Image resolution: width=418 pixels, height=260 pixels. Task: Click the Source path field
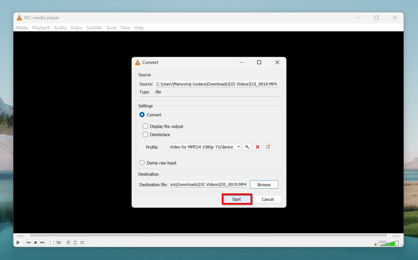[x=217, y=84]
